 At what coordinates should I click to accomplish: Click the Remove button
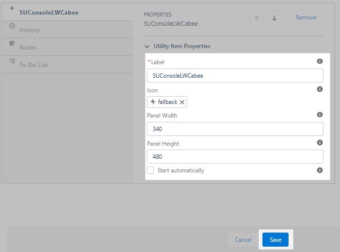pos(306,17)
